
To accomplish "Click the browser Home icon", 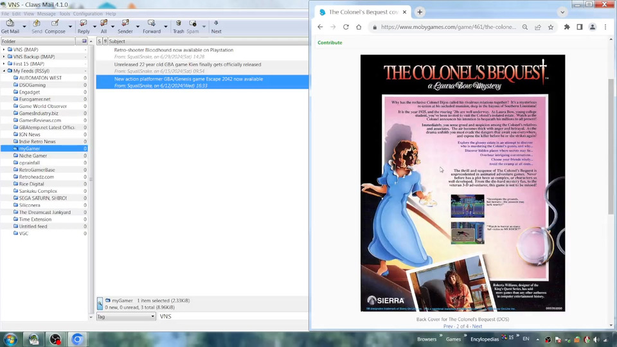I will pos(359,27).
